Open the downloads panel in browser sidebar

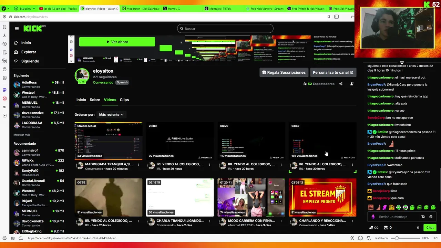pos(4,35)
